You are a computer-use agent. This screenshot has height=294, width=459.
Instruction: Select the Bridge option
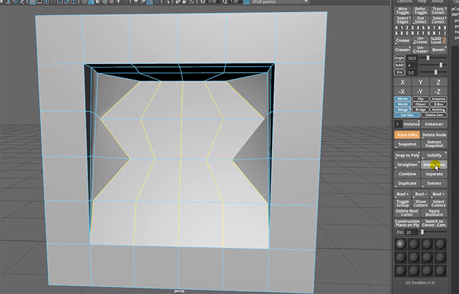pyautogui.click(x=421, y=110)
